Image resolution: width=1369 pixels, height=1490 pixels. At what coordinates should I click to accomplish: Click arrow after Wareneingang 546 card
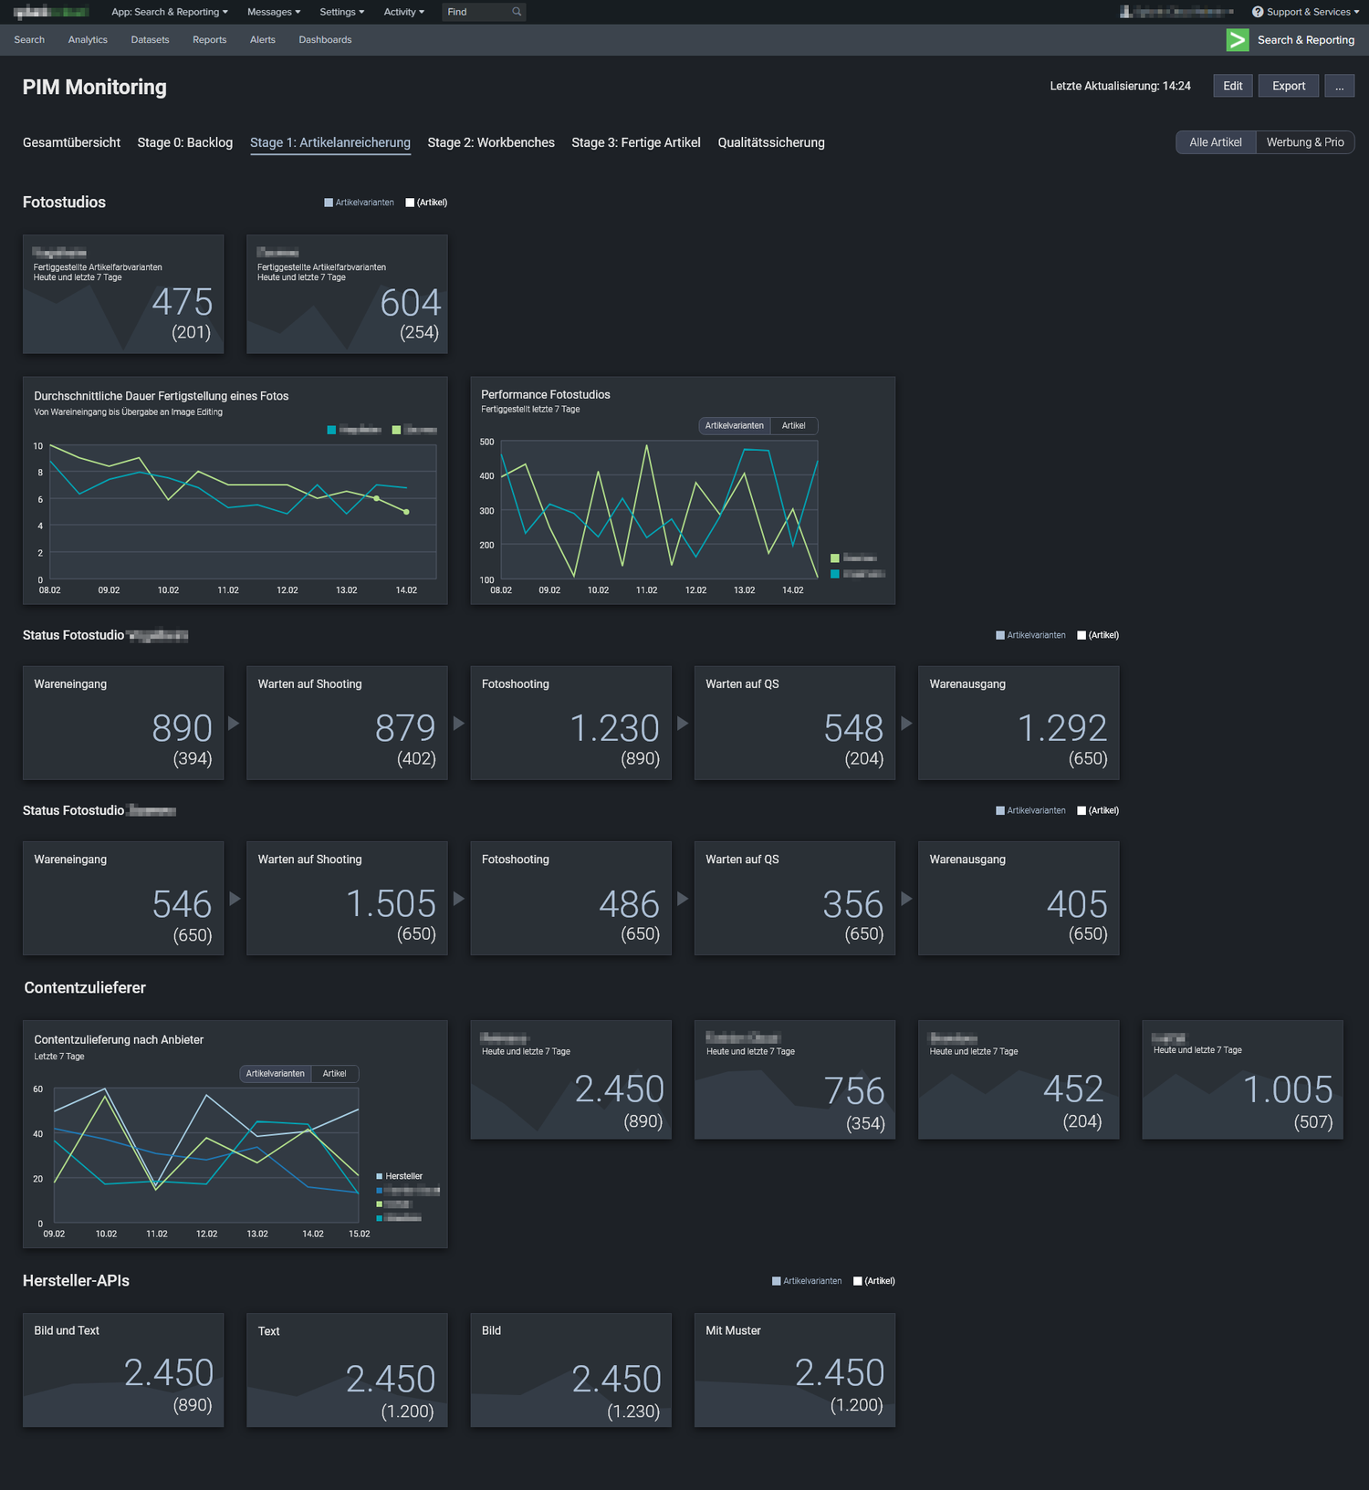[234, 898]
